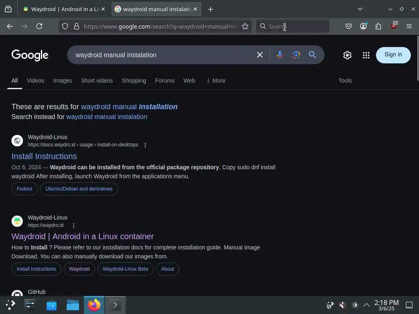Submit search with magnifier icon
419x314 pixels.
pos(312,55)
